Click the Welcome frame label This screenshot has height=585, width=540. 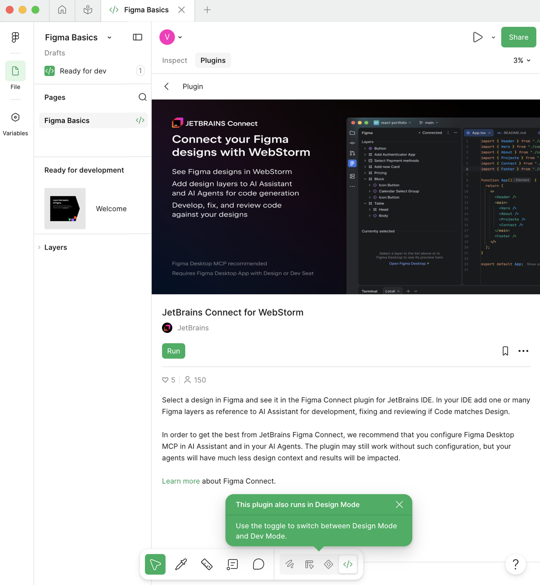click(111, 209)
